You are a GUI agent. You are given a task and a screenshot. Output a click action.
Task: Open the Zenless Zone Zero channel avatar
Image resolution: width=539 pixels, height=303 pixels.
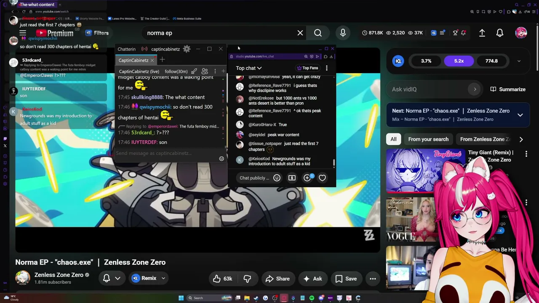[x=23, y=278]
